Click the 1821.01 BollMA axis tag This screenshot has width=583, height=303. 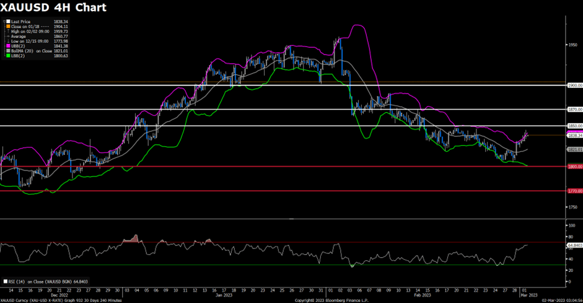click(574, 149)
